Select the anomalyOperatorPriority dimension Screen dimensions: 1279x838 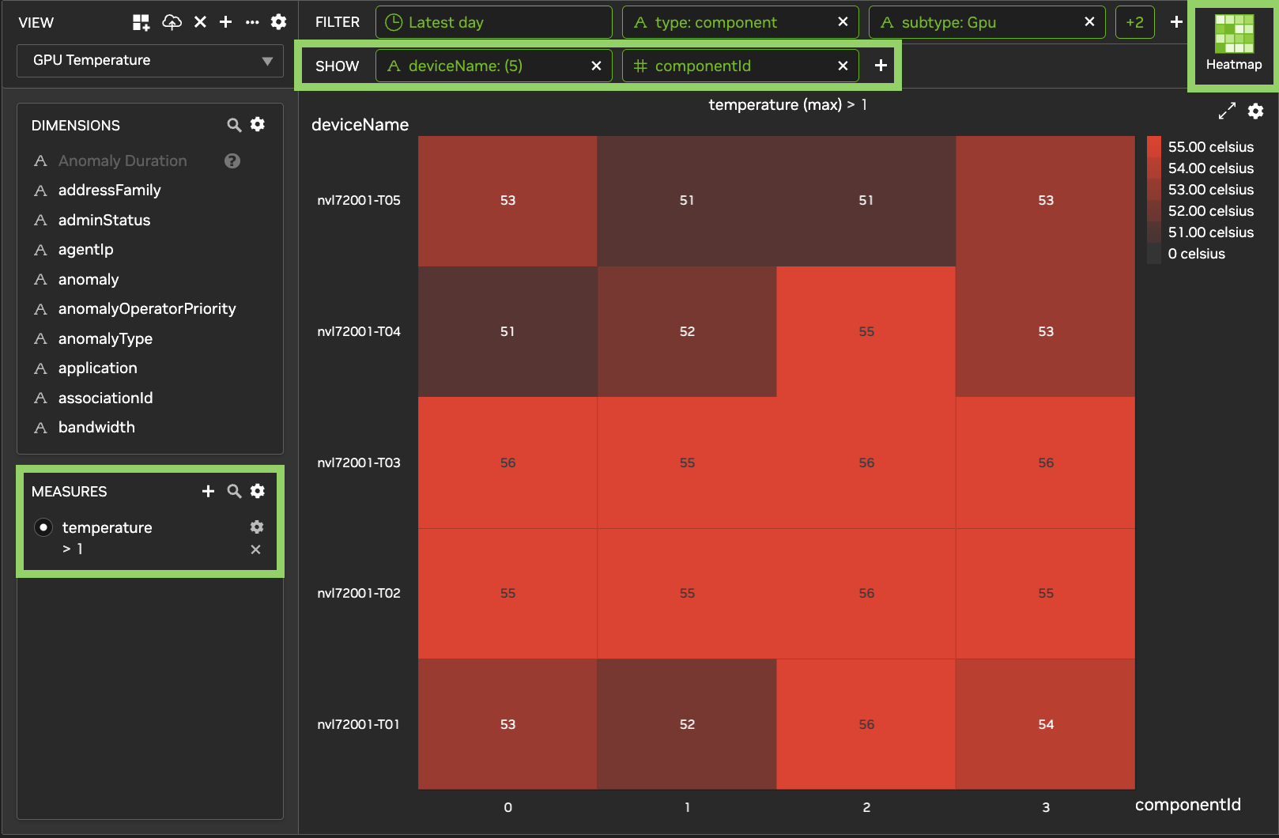click(x=147, y=309)
